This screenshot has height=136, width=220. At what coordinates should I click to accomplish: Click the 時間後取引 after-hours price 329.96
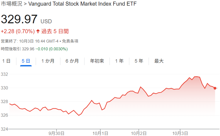[28, 49]
